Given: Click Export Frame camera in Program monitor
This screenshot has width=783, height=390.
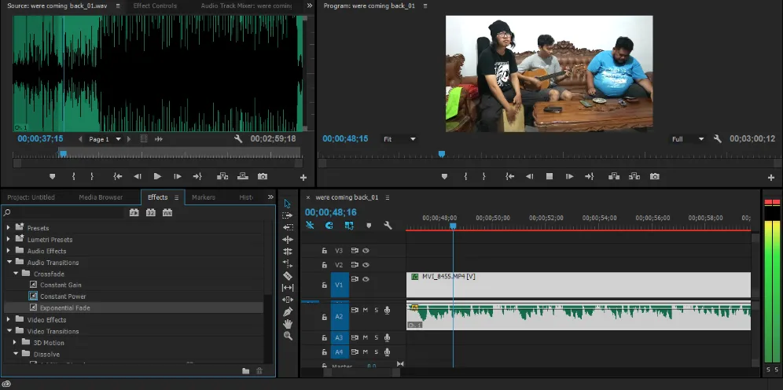Looking at the screenshot, I should pyautogui.click(x=654, y=176).
